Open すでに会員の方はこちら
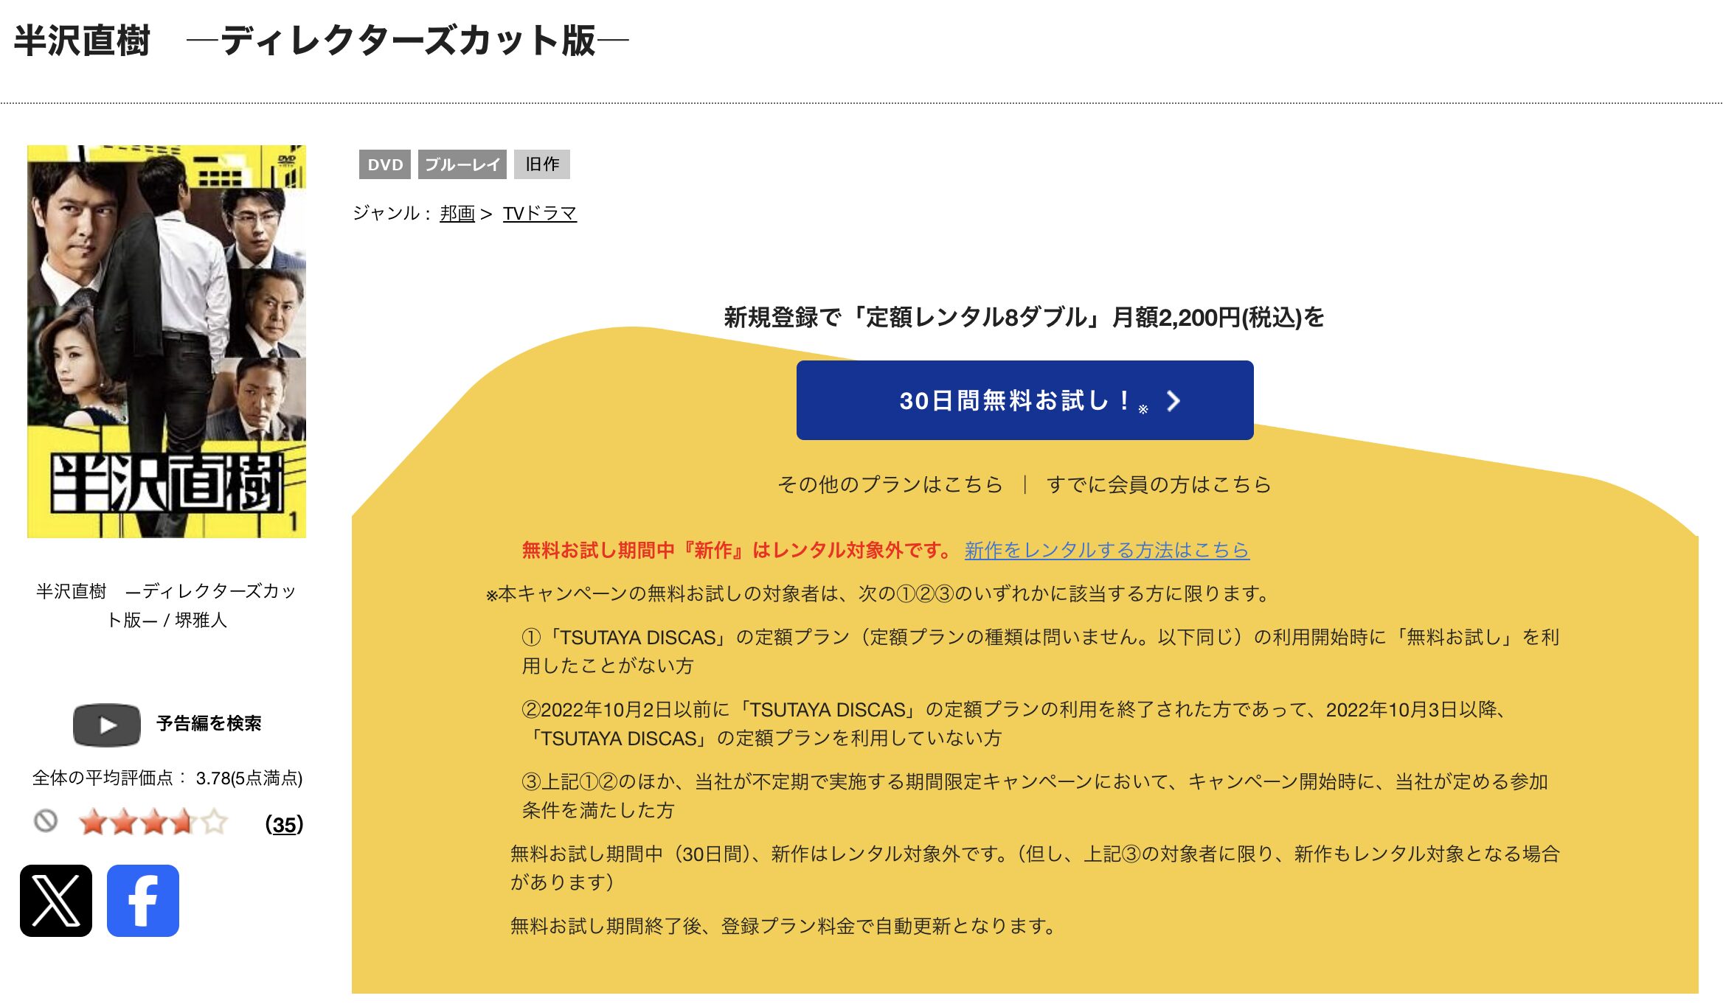 [x=1159, y=484]
